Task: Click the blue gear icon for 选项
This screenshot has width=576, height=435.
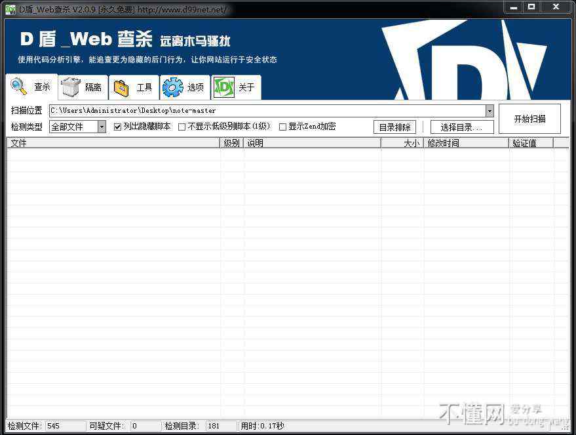Action: 172,87
